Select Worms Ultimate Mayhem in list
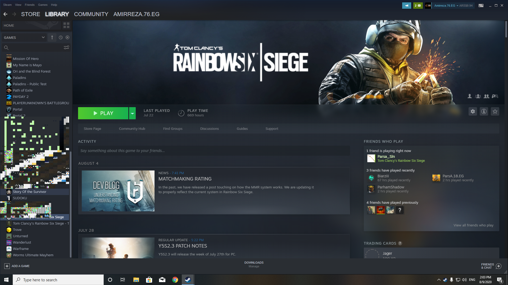Viewport: 508px width, 285px height. (33, 255)
